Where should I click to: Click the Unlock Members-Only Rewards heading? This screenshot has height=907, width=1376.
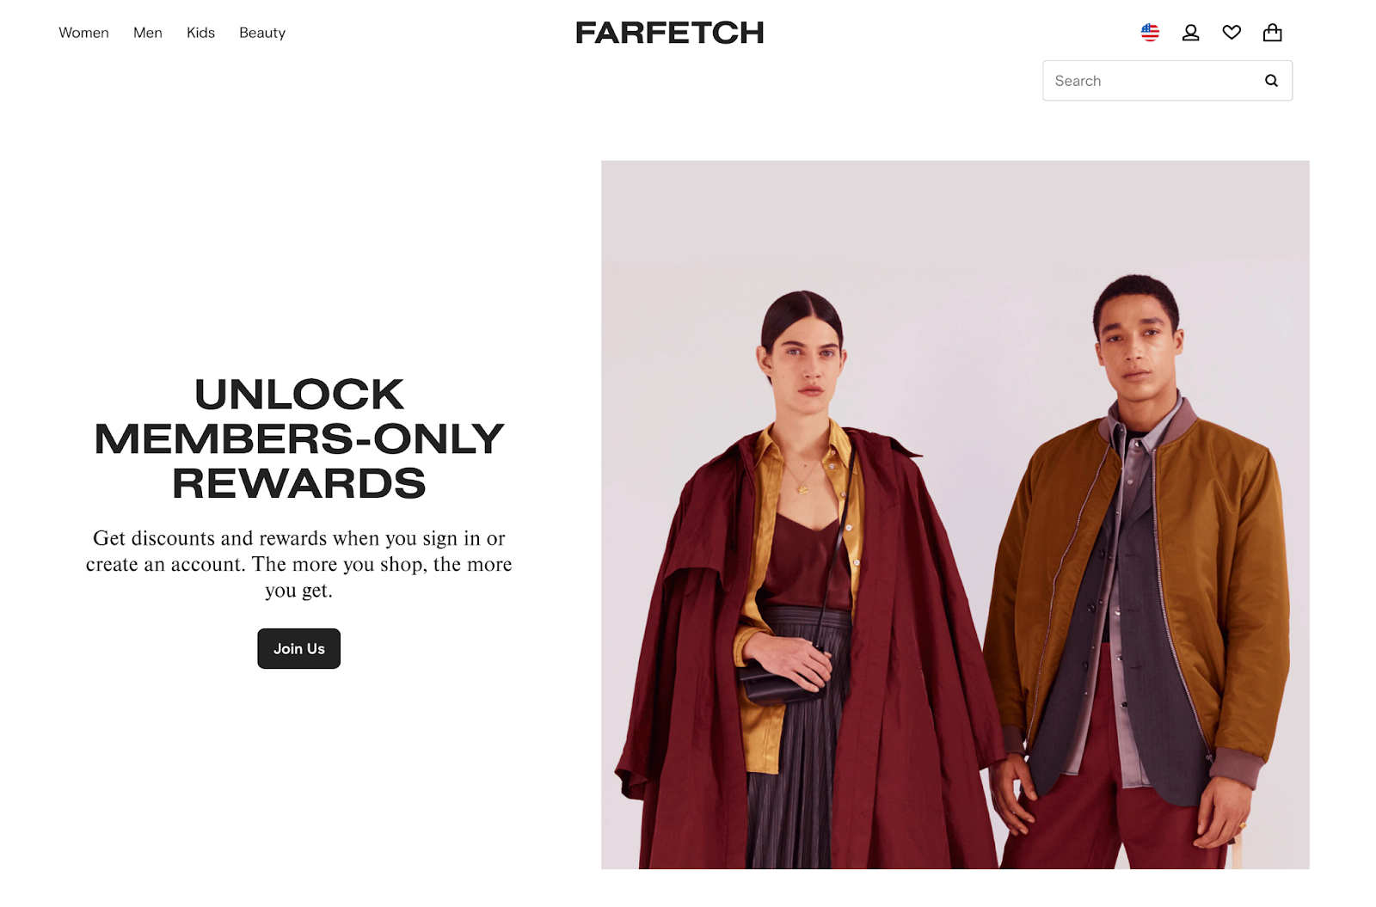coord(298,438)
